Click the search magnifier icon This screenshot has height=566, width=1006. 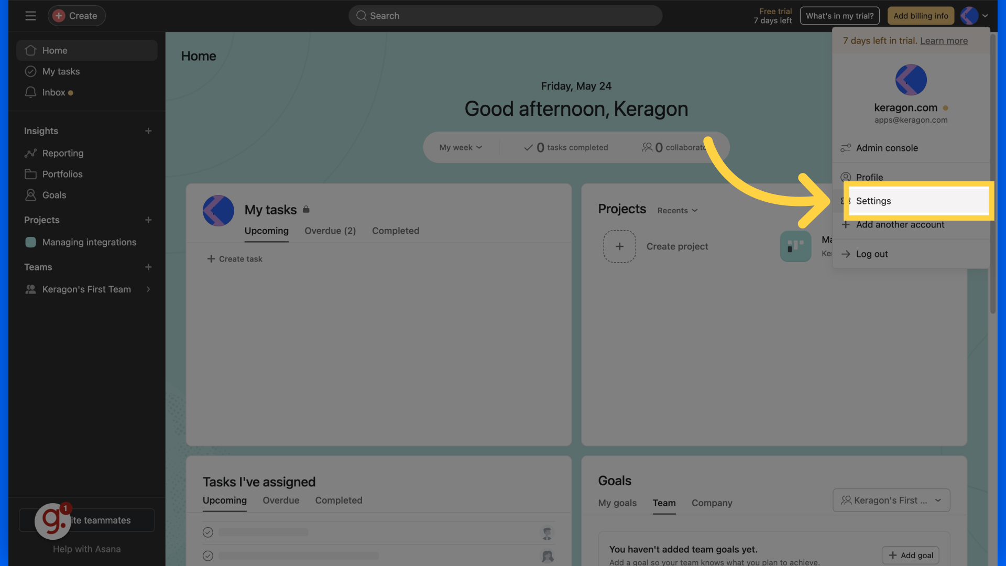point(361,16)
